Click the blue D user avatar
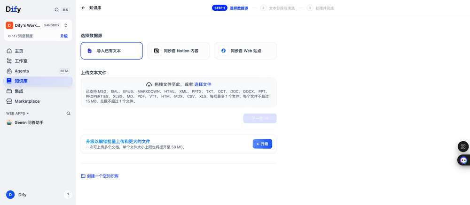The width and height of the screenshot is (470, 205). (10, 195)
